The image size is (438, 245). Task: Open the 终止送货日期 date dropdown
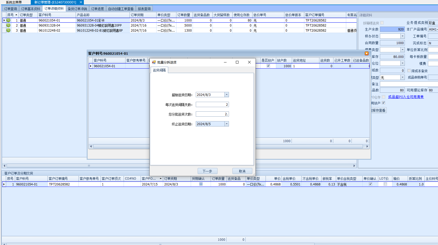pos(227,124)
